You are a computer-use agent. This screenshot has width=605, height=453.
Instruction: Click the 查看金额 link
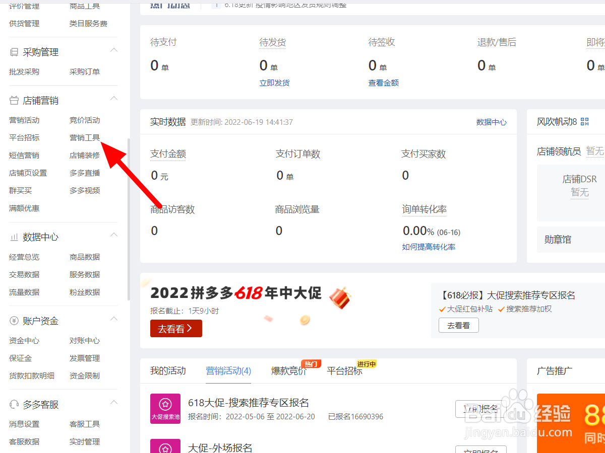(384, 83)
